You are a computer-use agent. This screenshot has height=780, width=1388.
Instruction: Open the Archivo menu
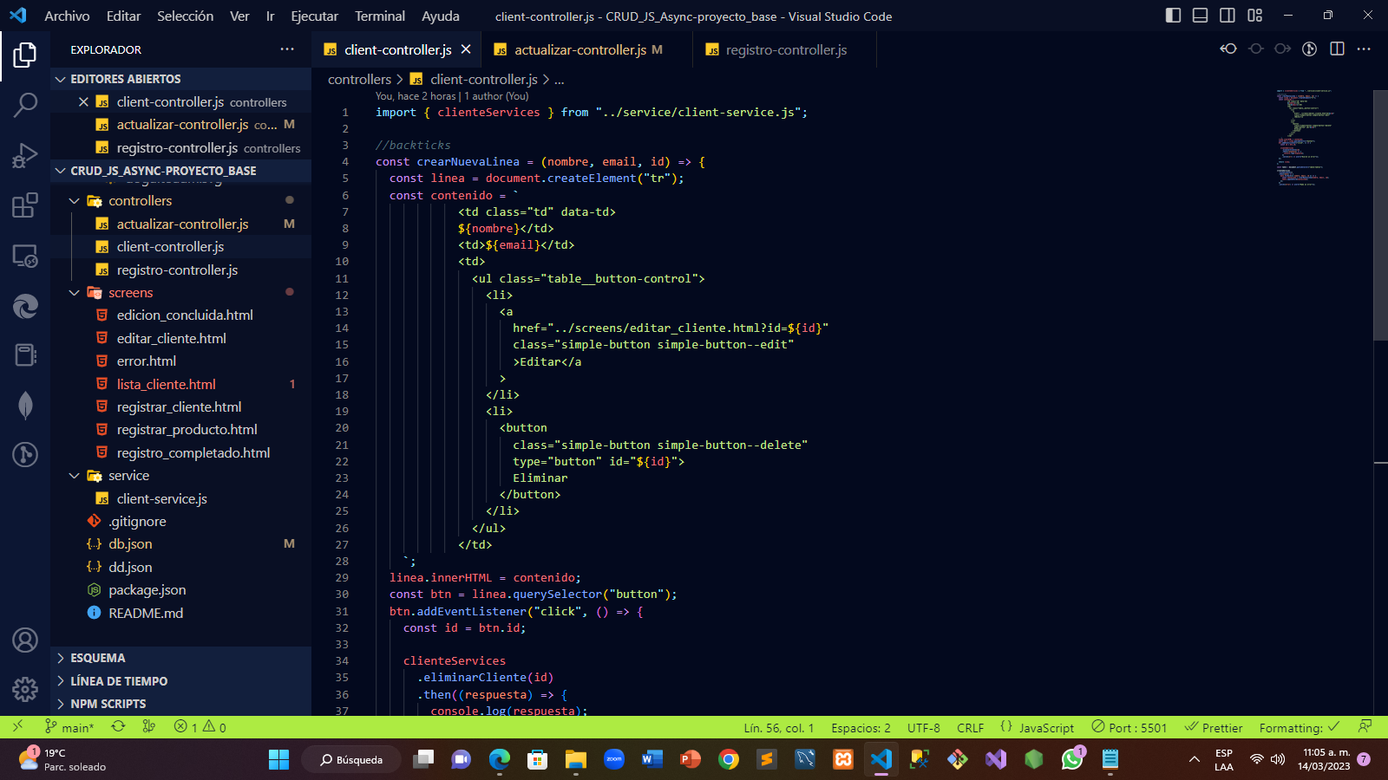pos(67,16)
